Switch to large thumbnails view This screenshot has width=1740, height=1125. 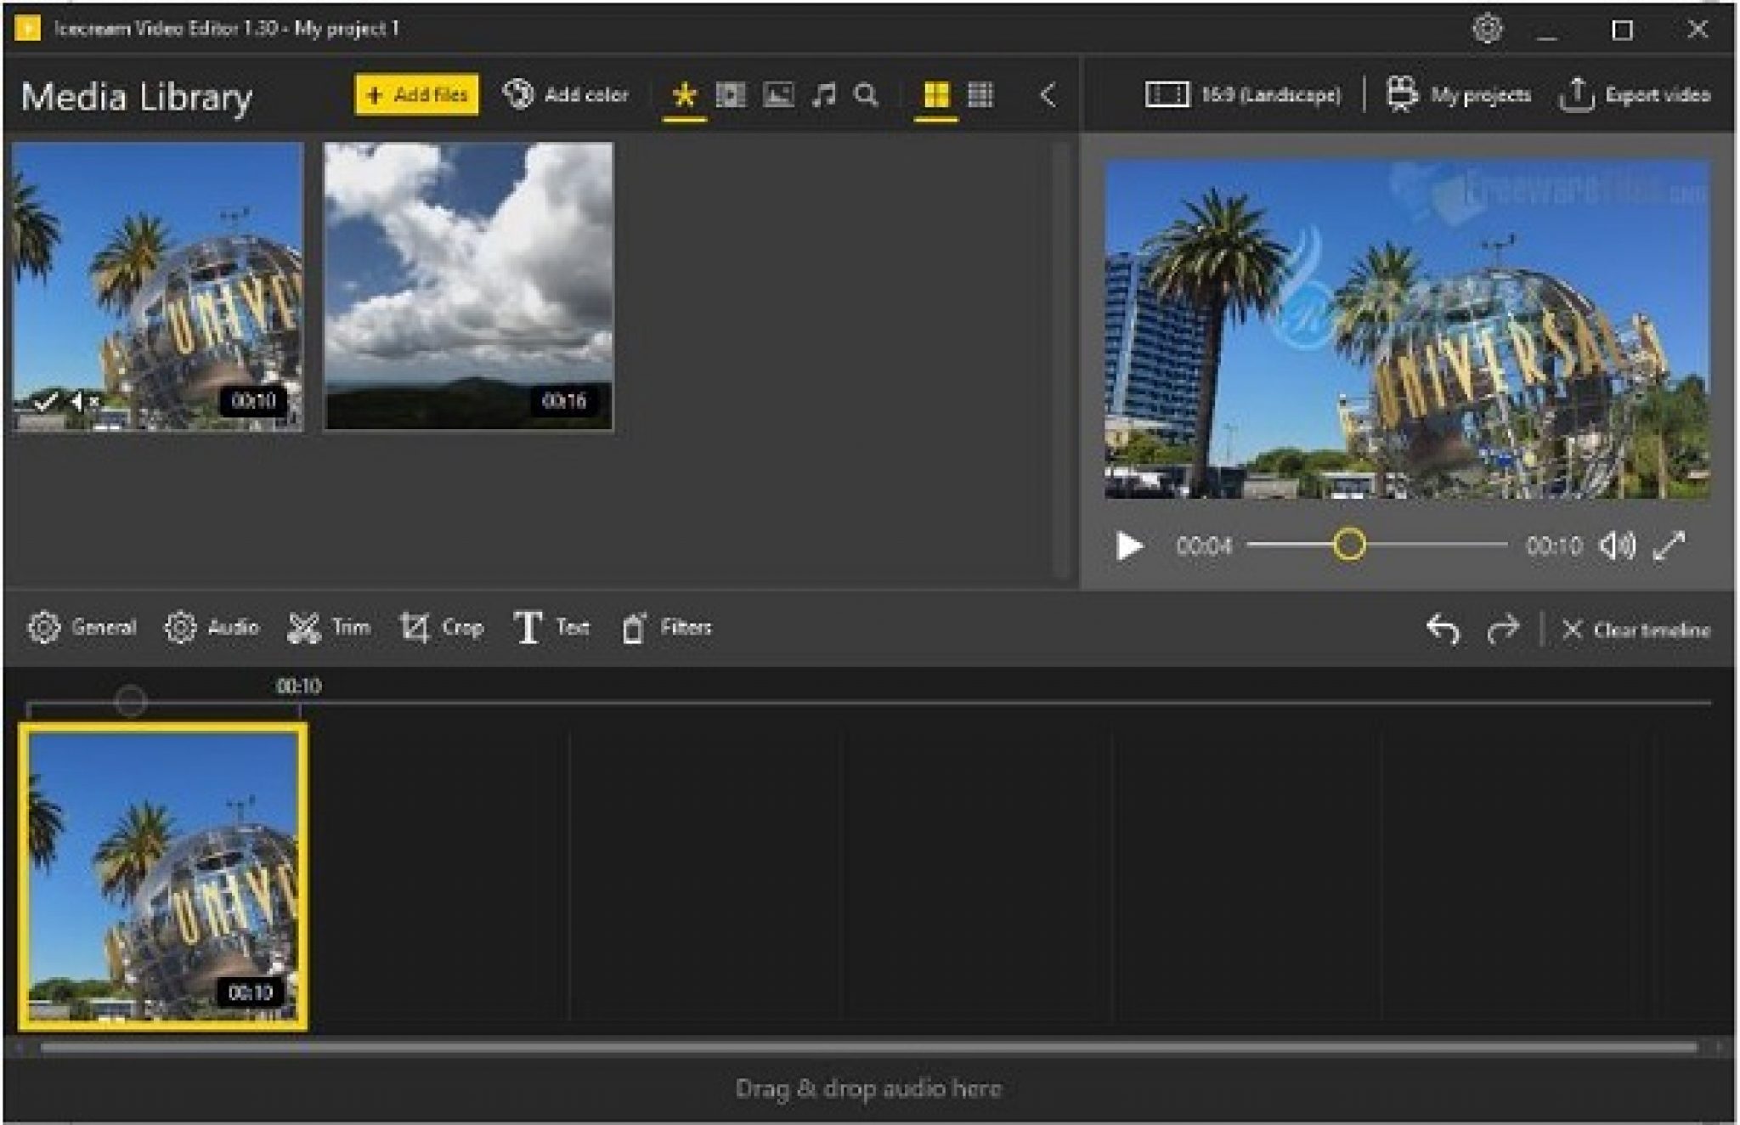935,94
